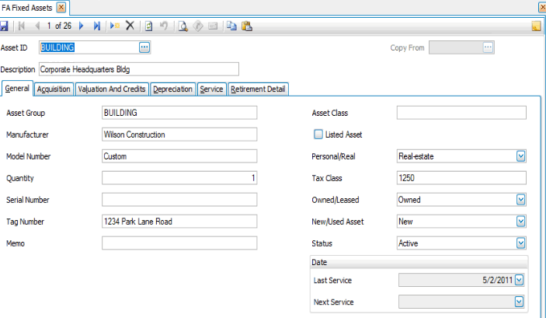Click into the Serial Number field

tap(179, 200)
